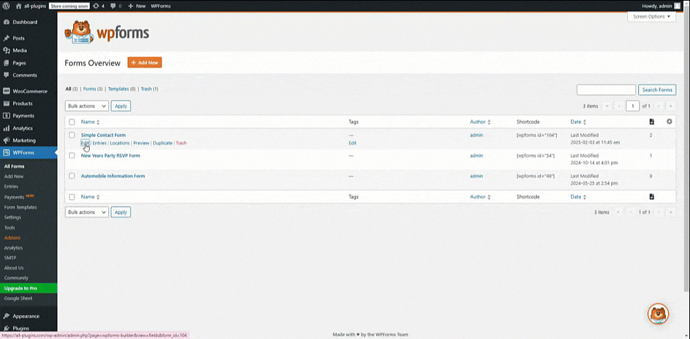Click the bottom Apply button
The image size is (690, 339).
point(121,212)
